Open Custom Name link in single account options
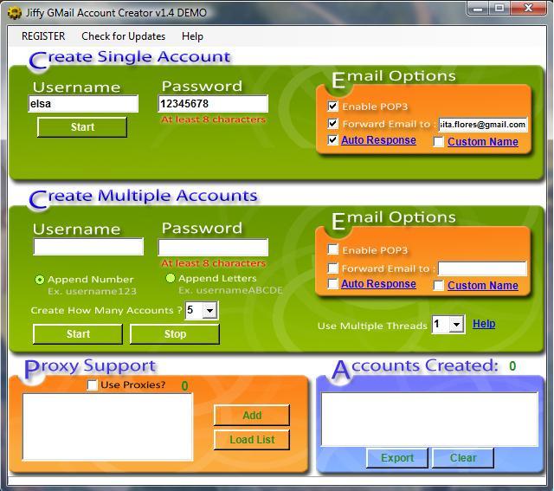Screen dimensions: 554x491 pos(483,142)
